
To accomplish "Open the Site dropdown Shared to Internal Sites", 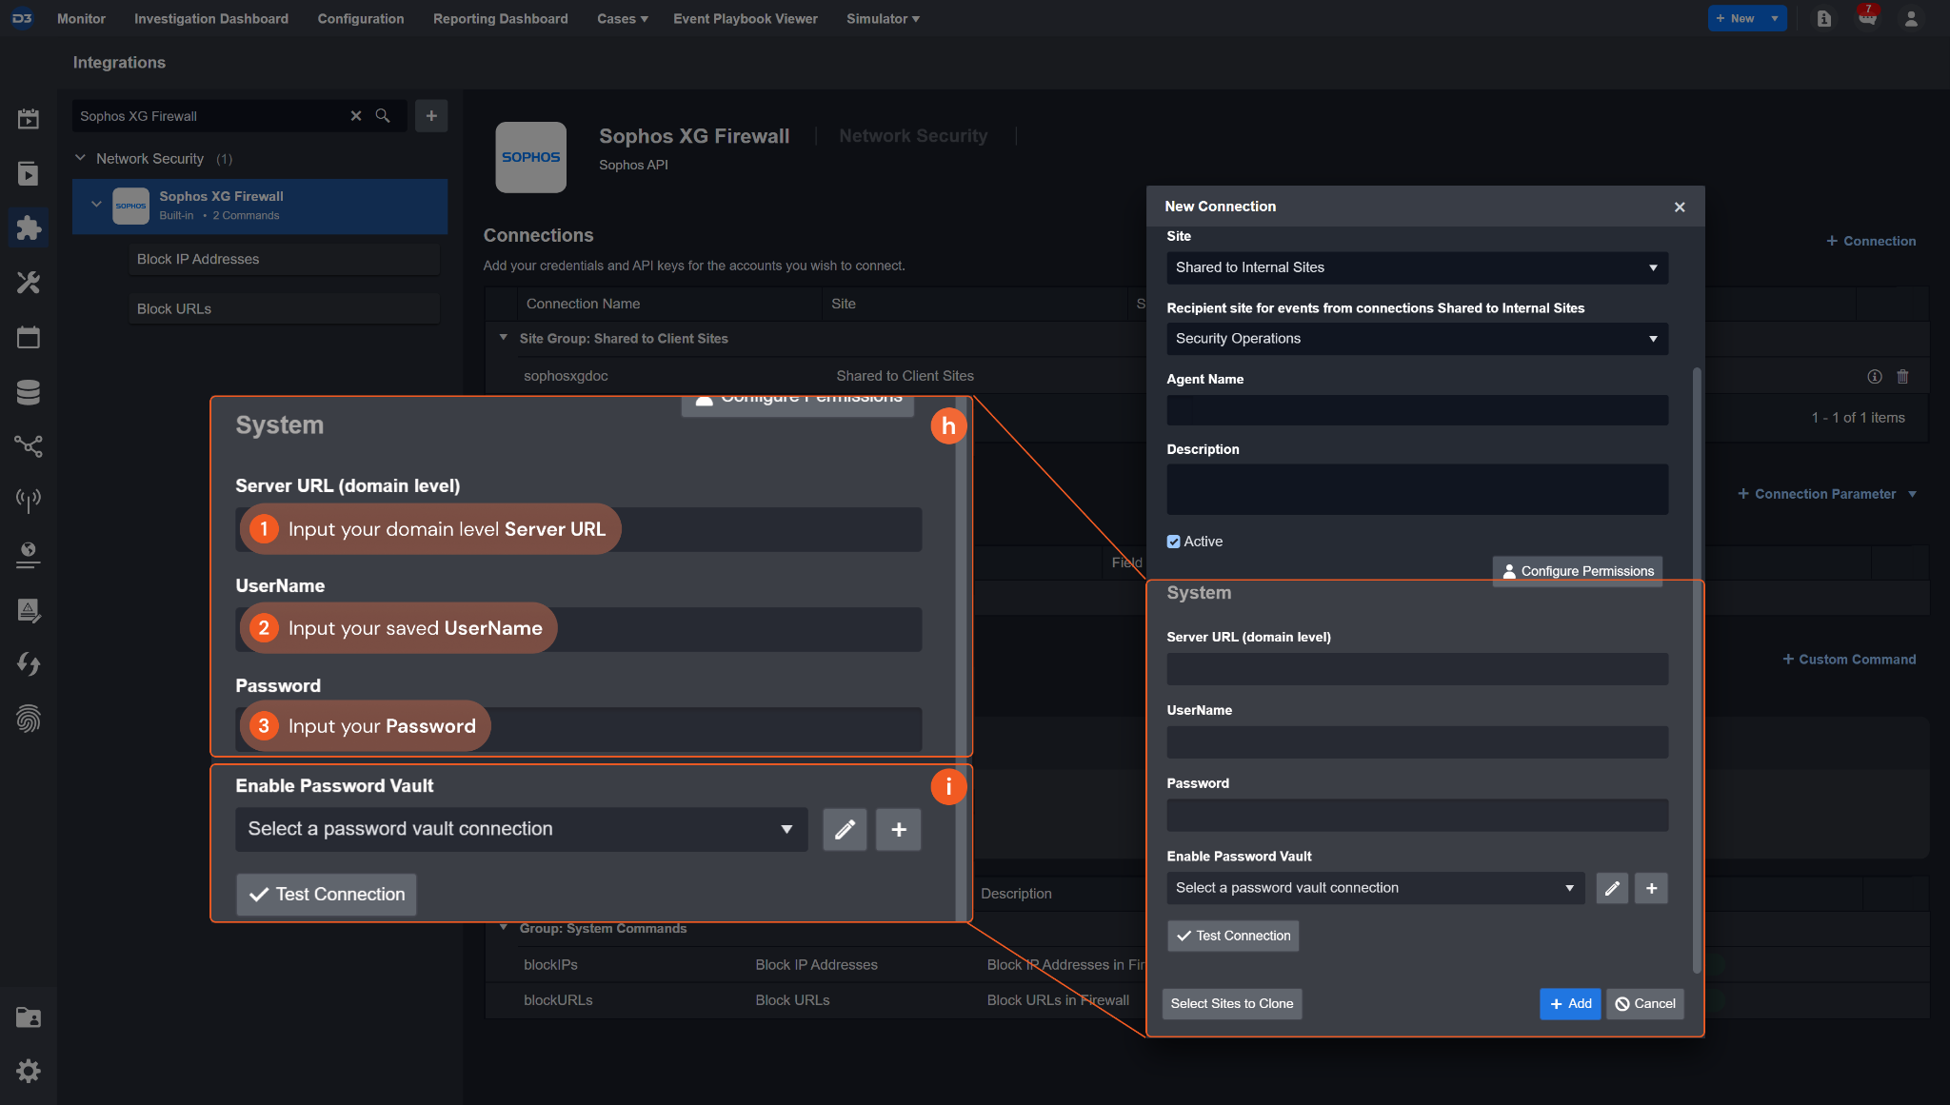I will click(1417, 267).
